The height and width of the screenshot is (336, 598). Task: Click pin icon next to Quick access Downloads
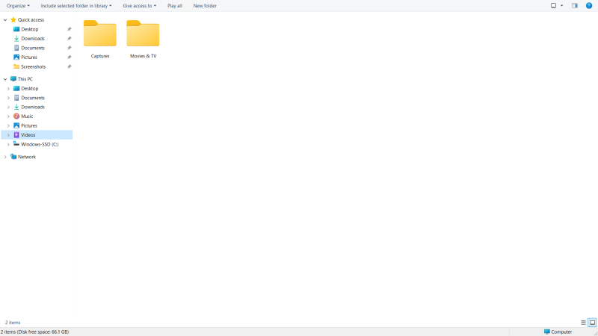(69, 39)
